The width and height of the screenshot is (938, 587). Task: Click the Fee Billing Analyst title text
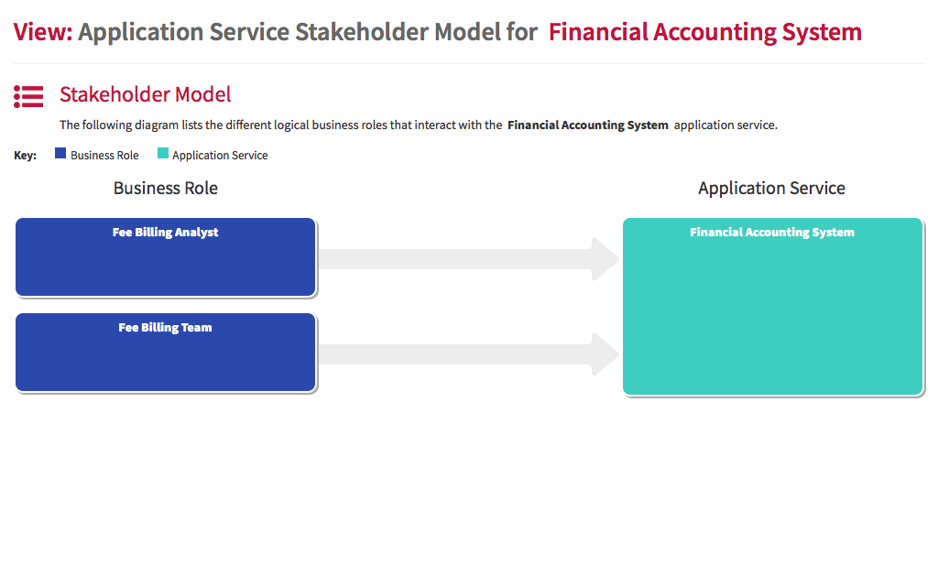(165, 233)
